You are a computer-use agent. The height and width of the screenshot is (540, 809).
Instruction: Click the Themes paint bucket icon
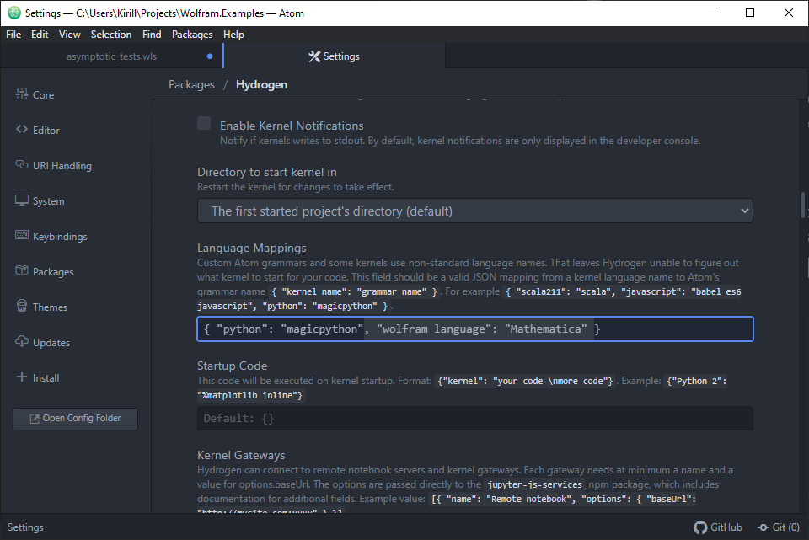(22, 306)
